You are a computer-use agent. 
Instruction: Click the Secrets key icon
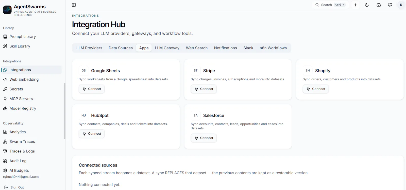5,89
